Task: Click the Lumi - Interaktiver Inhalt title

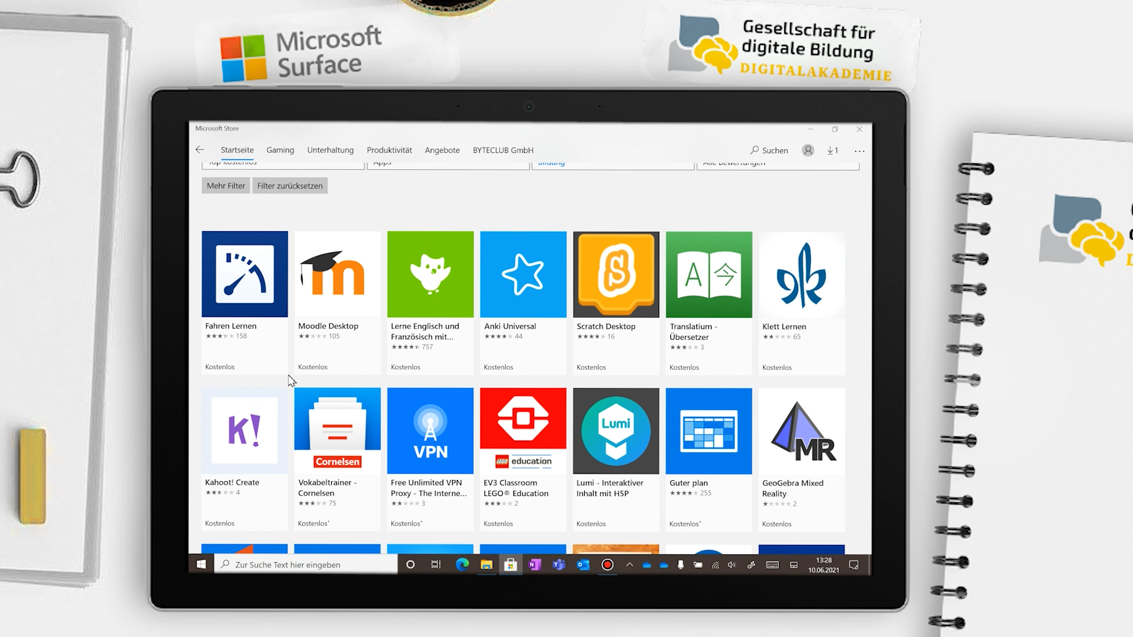Action: pos(610,488)
